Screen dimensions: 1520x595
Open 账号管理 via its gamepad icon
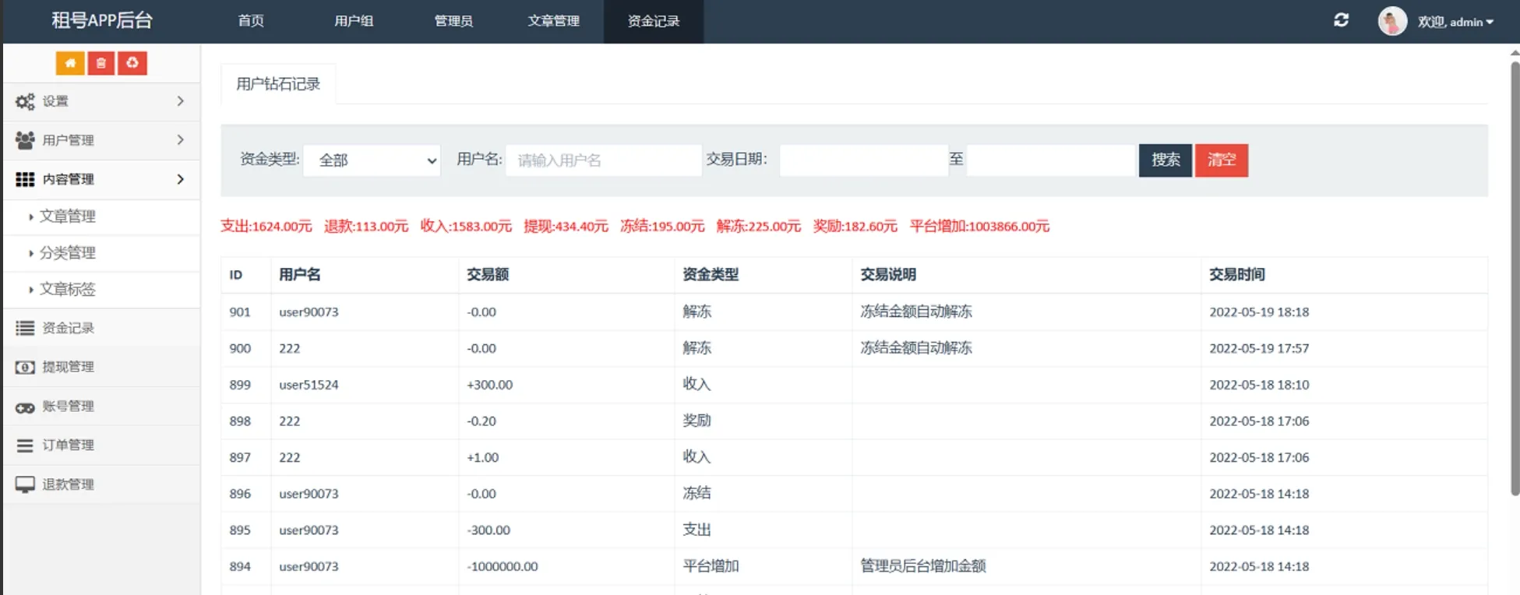[25, 407]
